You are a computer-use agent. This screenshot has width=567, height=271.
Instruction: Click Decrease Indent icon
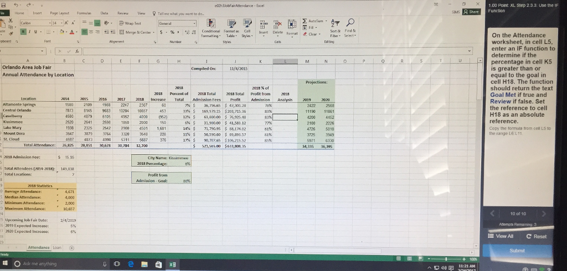107,32
